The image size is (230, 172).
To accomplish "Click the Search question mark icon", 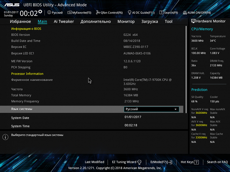I will point(161,12).
